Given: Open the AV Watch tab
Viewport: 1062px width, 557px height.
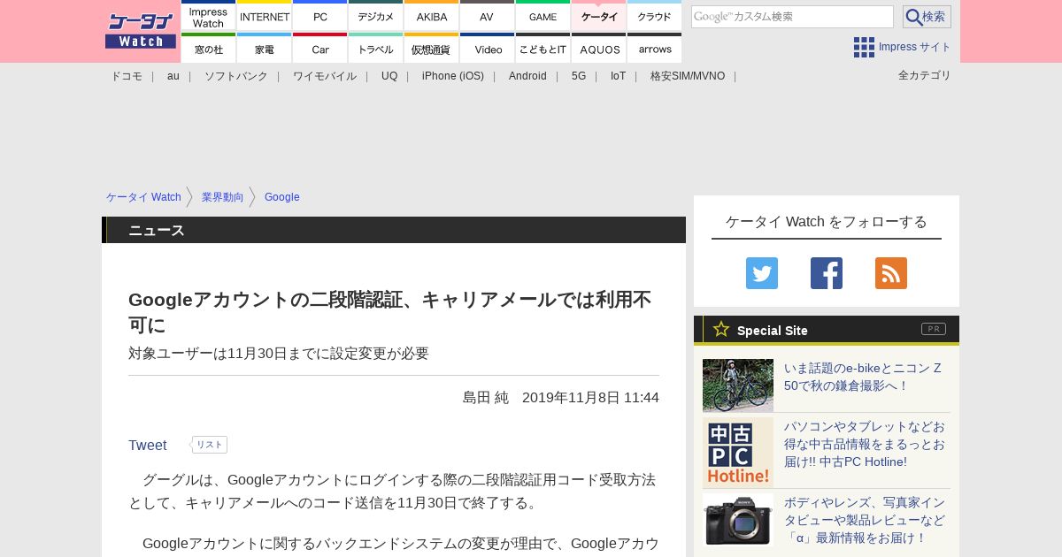Looking at the screenshot, I should coord(488,16).
